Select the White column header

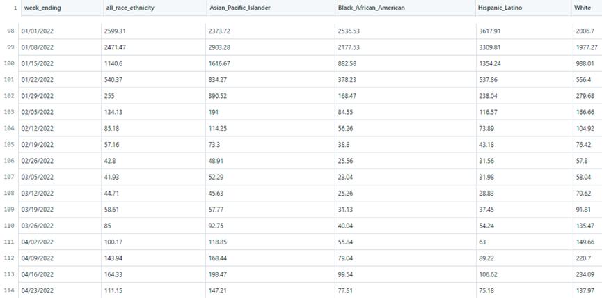tap(583, 8)
